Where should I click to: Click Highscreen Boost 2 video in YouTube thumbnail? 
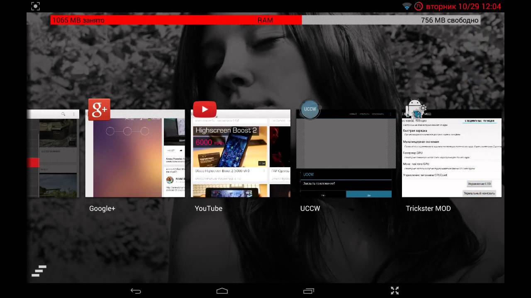tap(230, 147)
